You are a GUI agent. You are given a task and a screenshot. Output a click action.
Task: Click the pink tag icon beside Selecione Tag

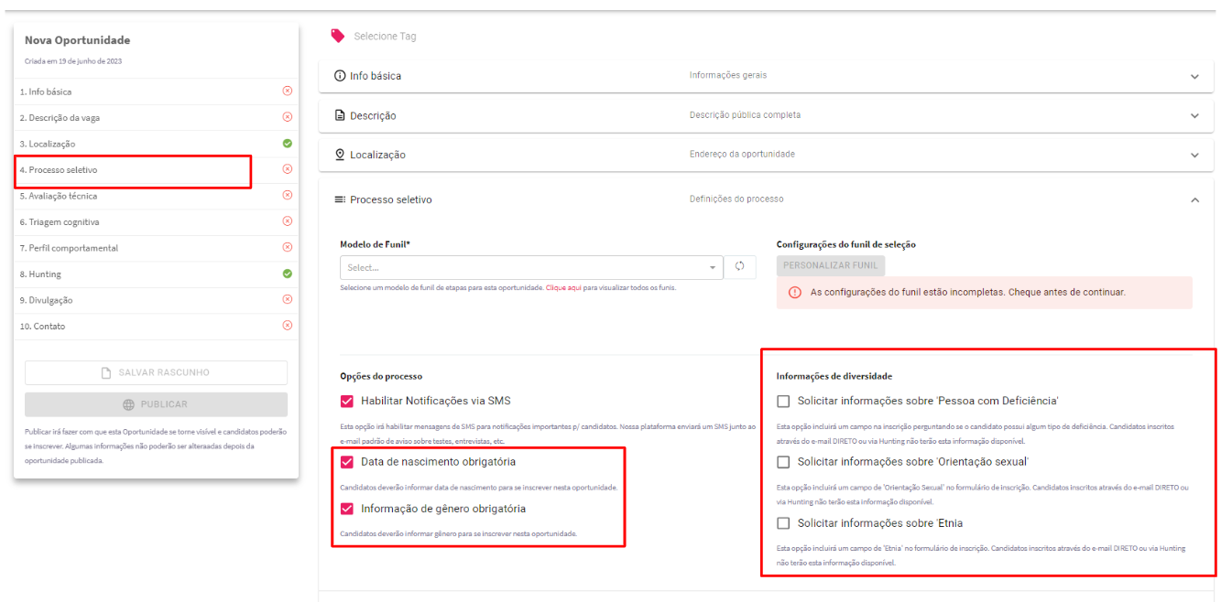[338, 36]
